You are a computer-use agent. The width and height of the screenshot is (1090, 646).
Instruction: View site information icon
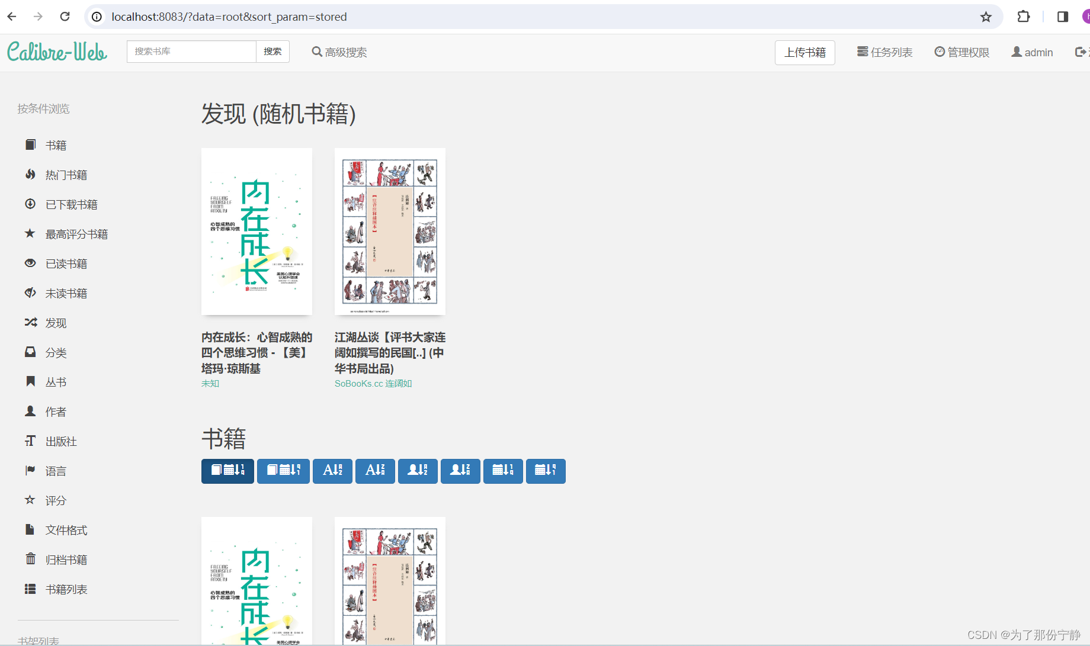(97, 17)
